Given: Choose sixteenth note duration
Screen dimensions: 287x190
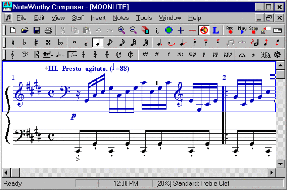Looking at the screenshot, I should point(122,43).
